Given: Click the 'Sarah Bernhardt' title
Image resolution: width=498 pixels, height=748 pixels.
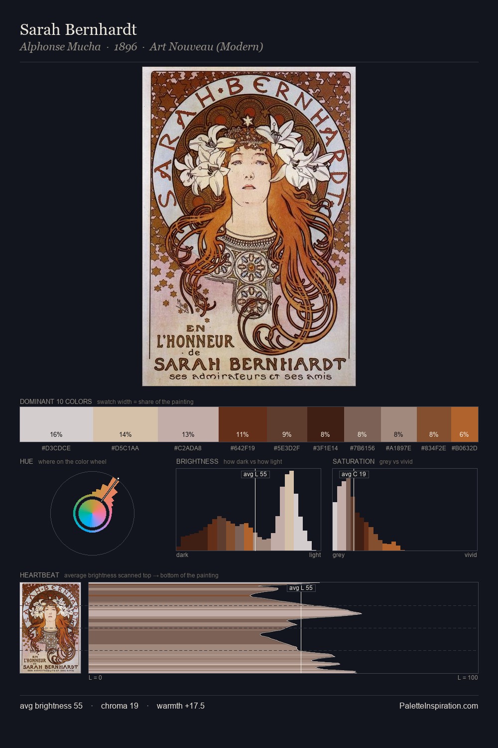Looking at the screenshot, I should [78, 29].
